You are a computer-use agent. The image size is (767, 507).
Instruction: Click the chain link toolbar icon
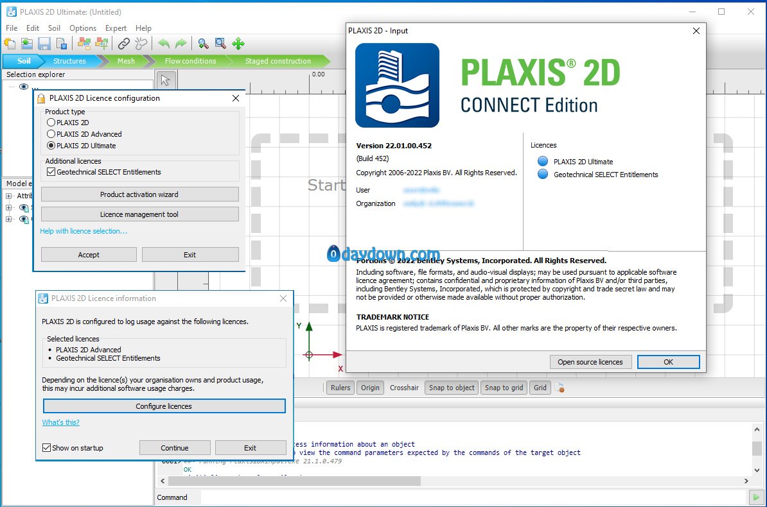pos(124,44)
